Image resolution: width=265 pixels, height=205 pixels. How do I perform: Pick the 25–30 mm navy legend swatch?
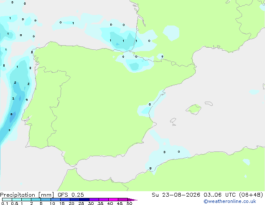(84, 200)
